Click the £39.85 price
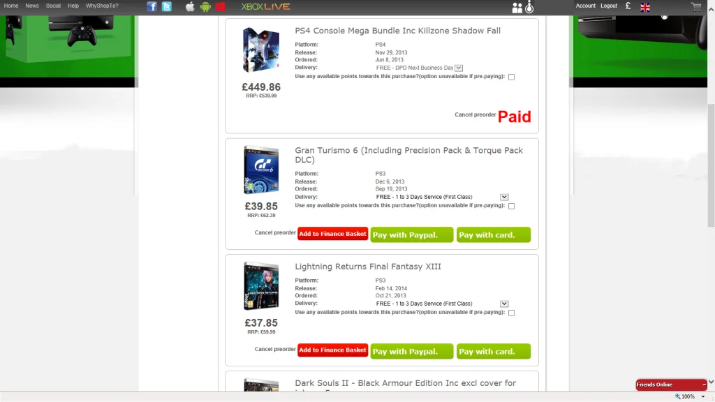 pyautogui.click(x=261, y=207)
